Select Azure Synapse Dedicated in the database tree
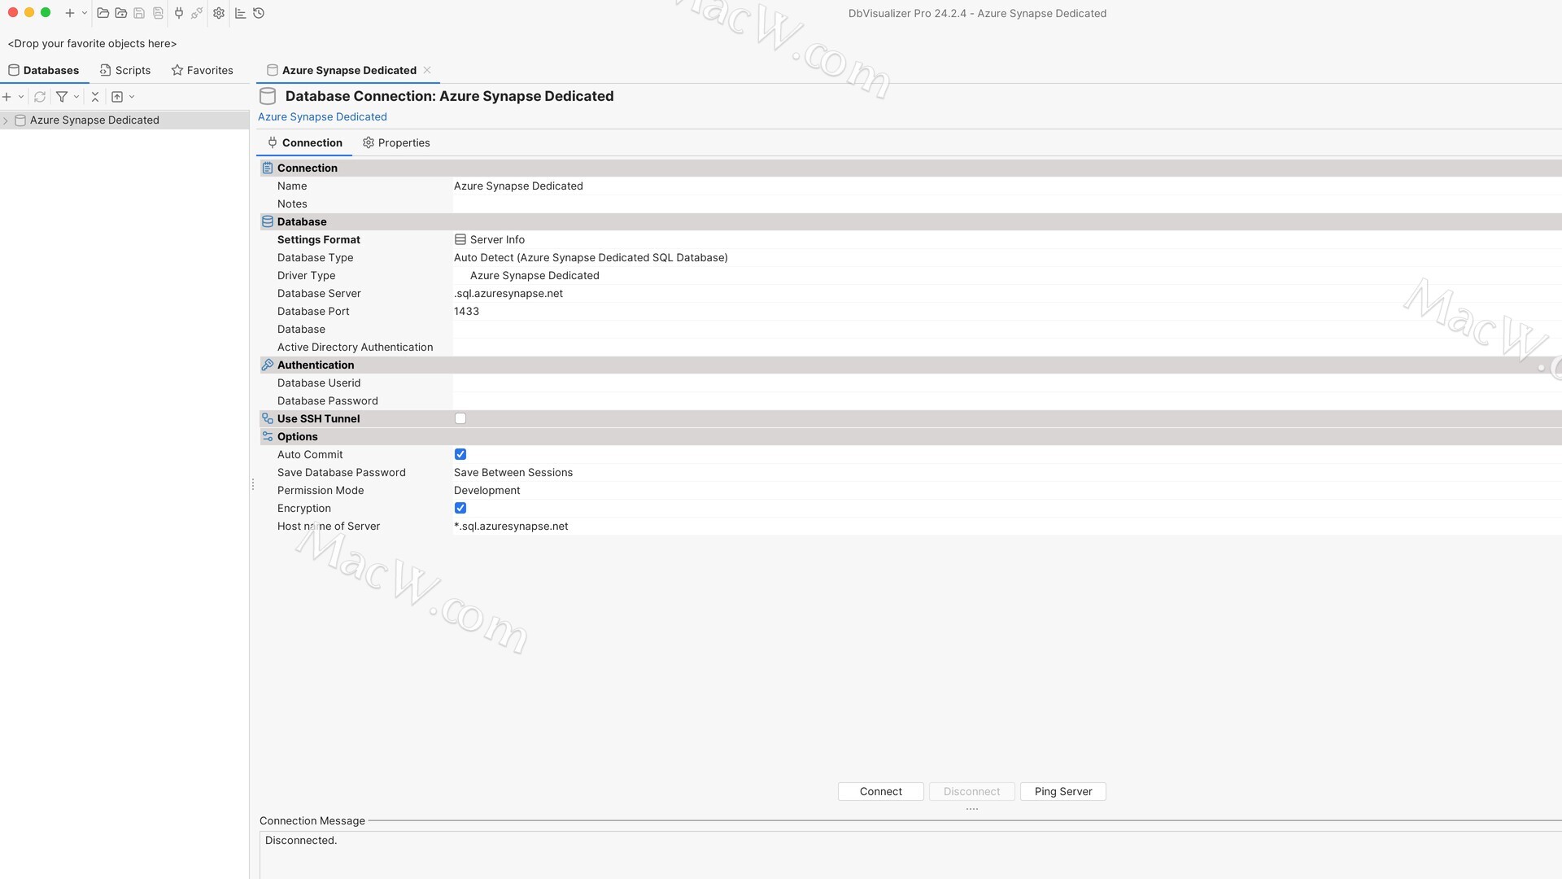This screenshot has height=879, width=1562. [94, 120]
